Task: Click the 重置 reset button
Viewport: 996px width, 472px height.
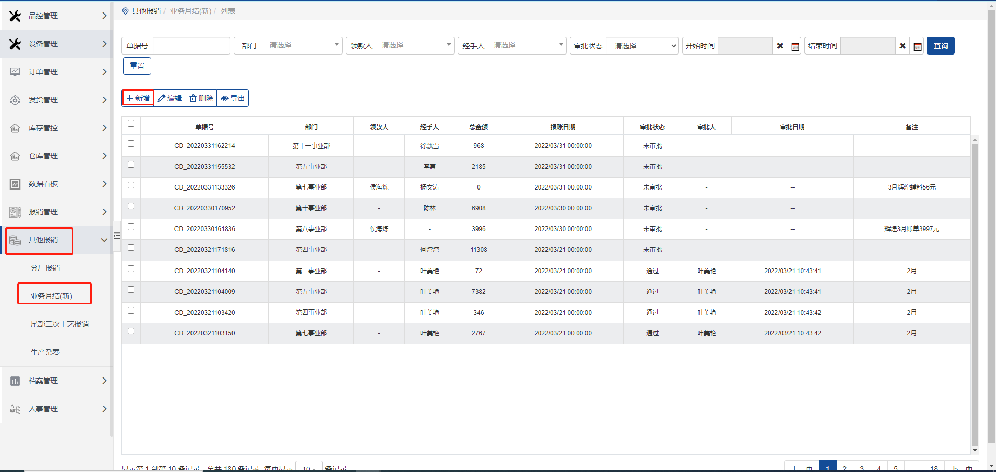Action: click(137, 66)
